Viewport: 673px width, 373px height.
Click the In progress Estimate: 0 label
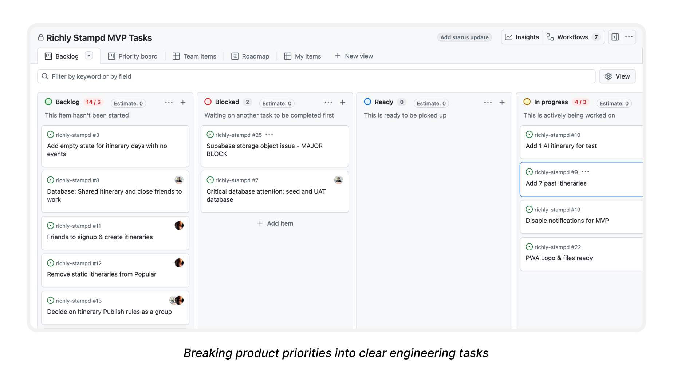614,103
